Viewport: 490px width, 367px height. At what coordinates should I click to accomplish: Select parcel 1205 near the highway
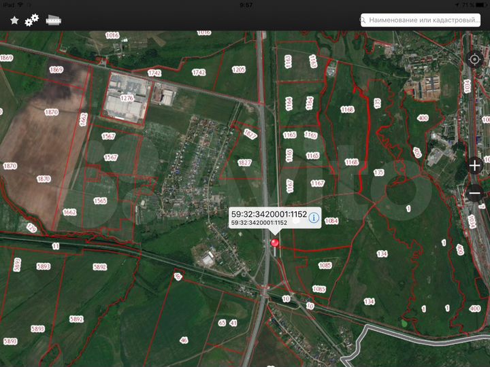[x=238, y=69]
